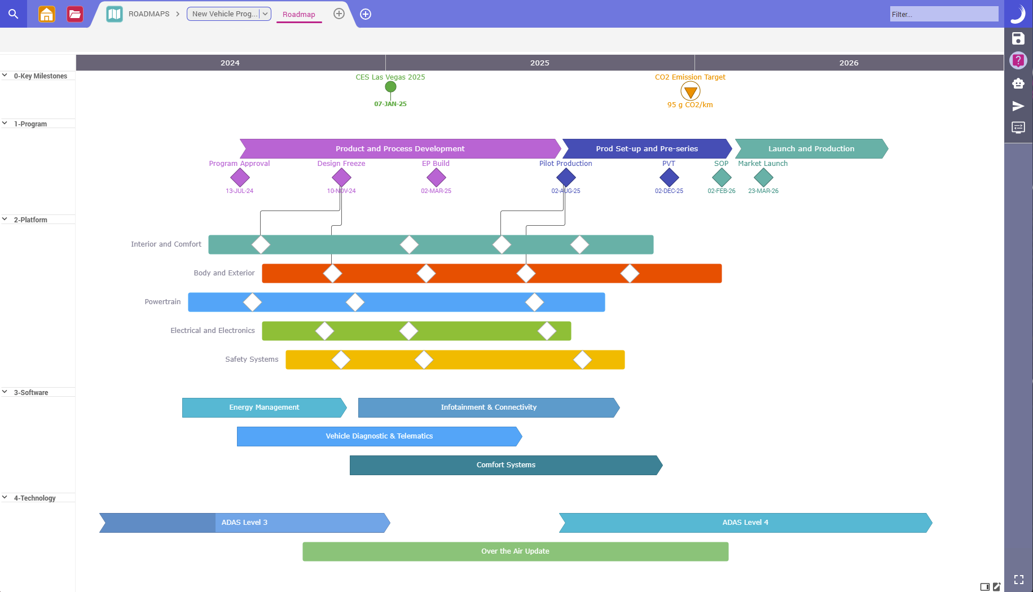The width and height of the screenshot is (1033, 592).
Task: Select the Design Freeze diamond
Action: point(341,178)
